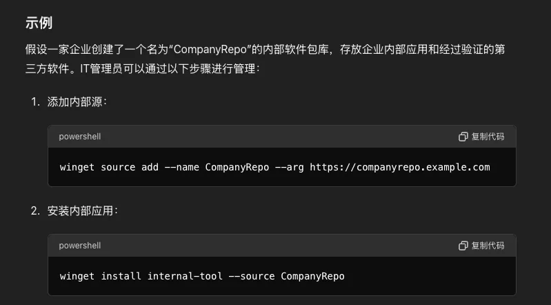The height and width of the screenshot is (305, 551).
Task: Click the 安装内部应用 list item text
Action: (80, 211)
